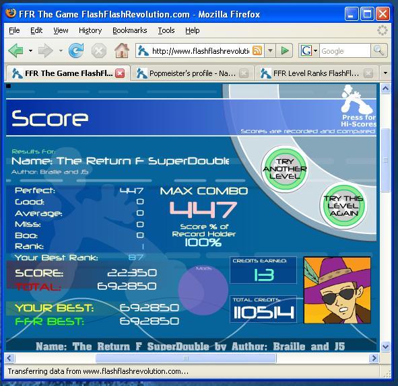Viewport: 398px width, 386px height.
Task: Open the Help menu
Action: (x=193, y=30)
